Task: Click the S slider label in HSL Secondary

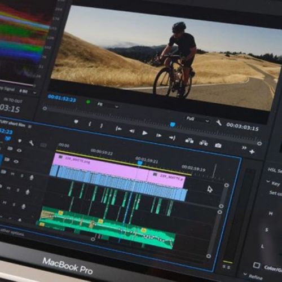Action: 267,230
